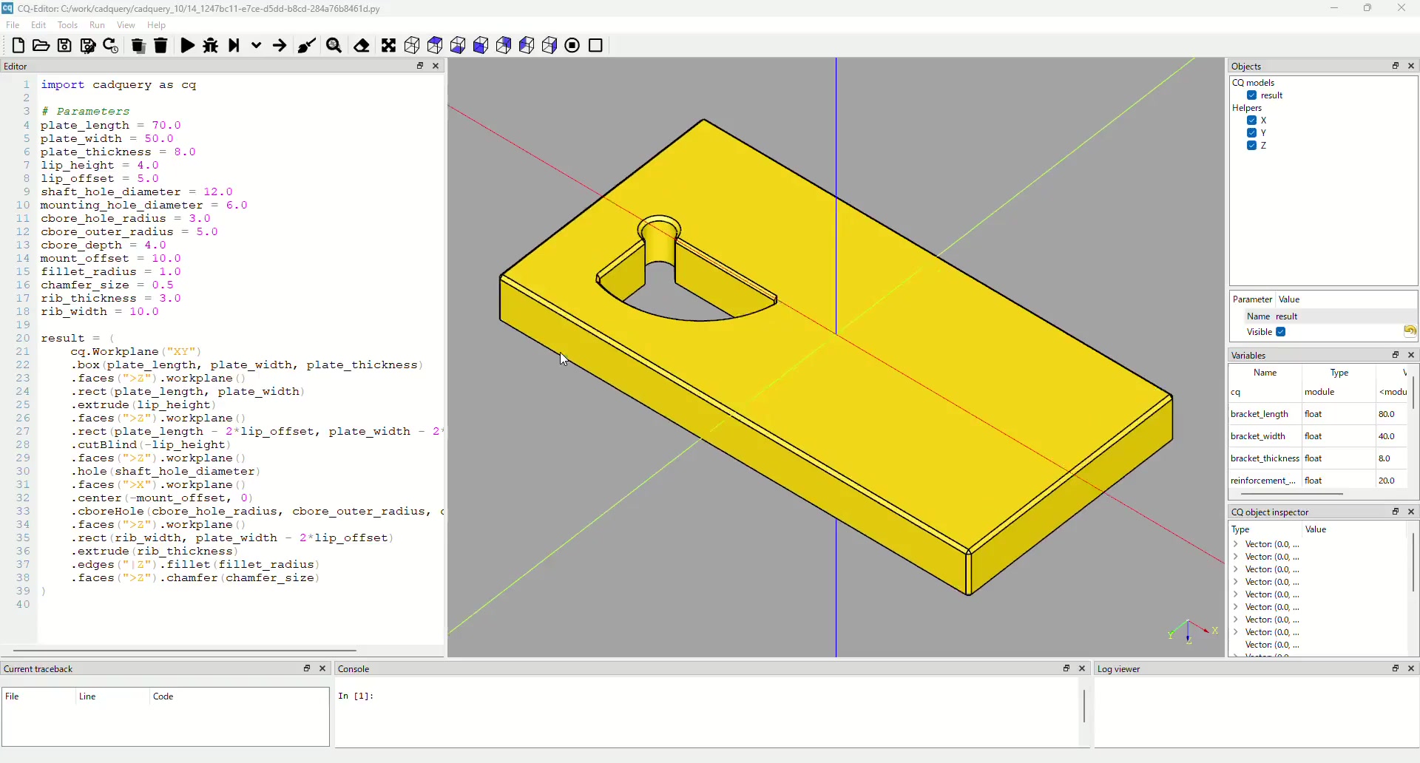
Task: Close the Variables panel
Action: point(1413,355)
